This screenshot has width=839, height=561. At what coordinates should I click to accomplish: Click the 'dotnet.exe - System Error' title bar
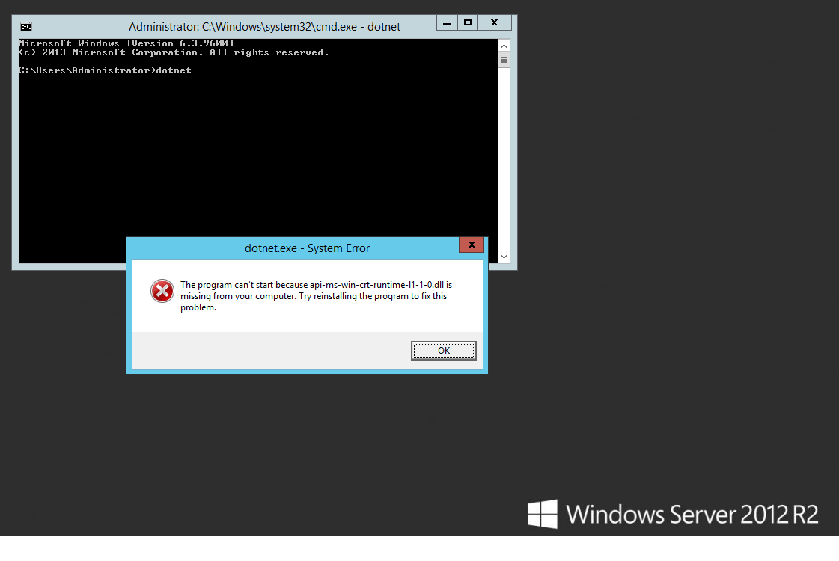click(307, 248)
